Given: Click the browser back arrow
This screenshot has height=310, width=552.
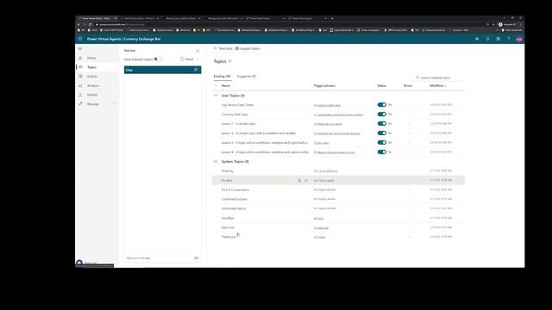Looking at the screenshot, I should (78, 25).
